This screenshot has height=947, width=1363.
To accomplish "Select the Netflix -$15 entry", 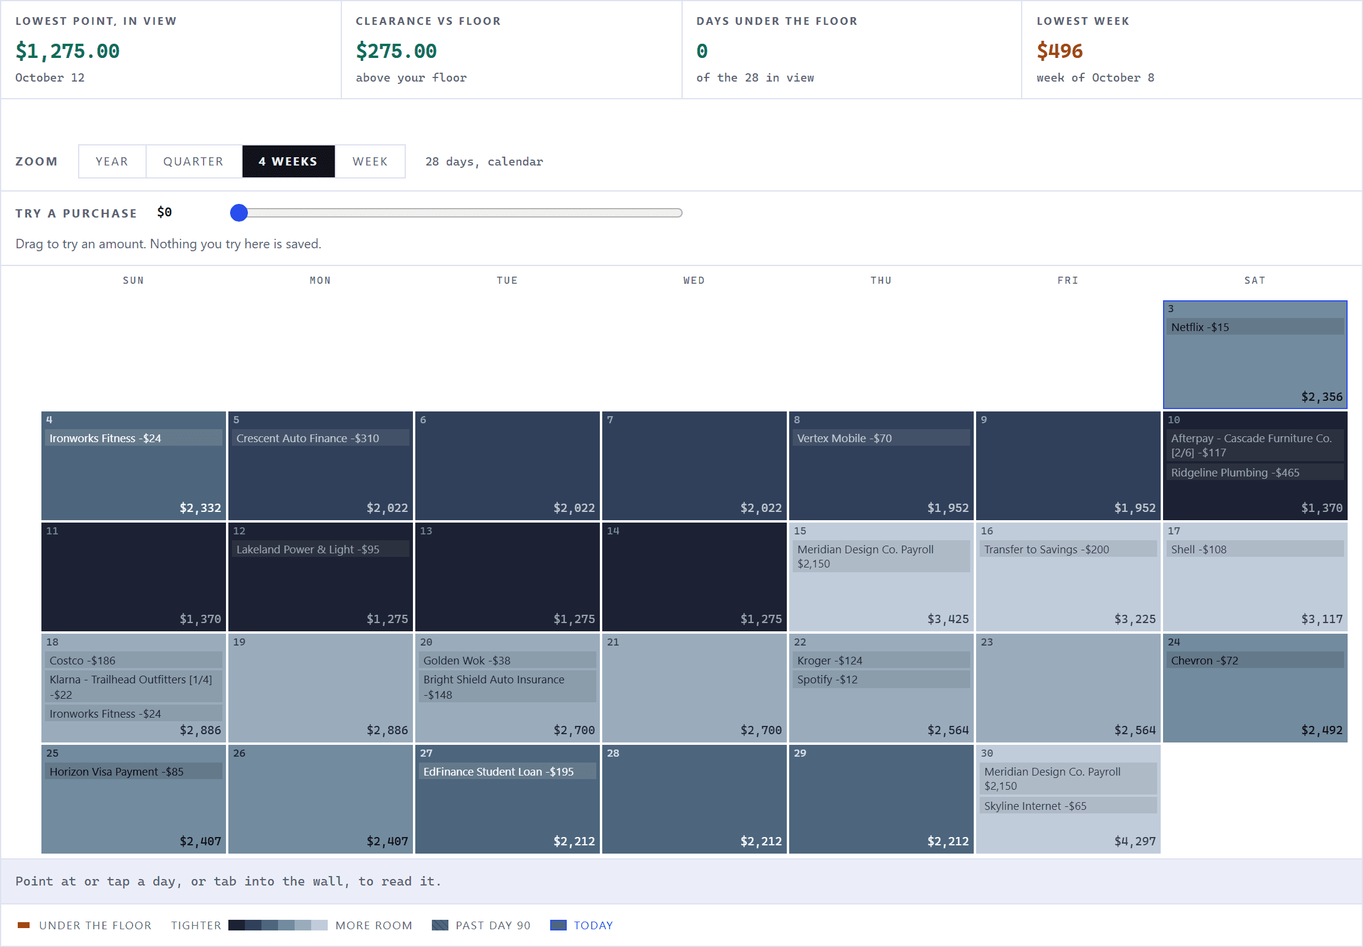I will coord(1255,327).
